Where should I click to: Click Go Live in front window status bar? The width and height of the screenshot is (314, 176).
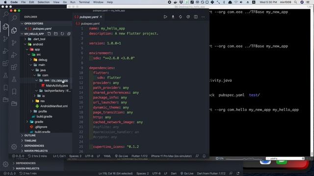[x=121, y=156]
